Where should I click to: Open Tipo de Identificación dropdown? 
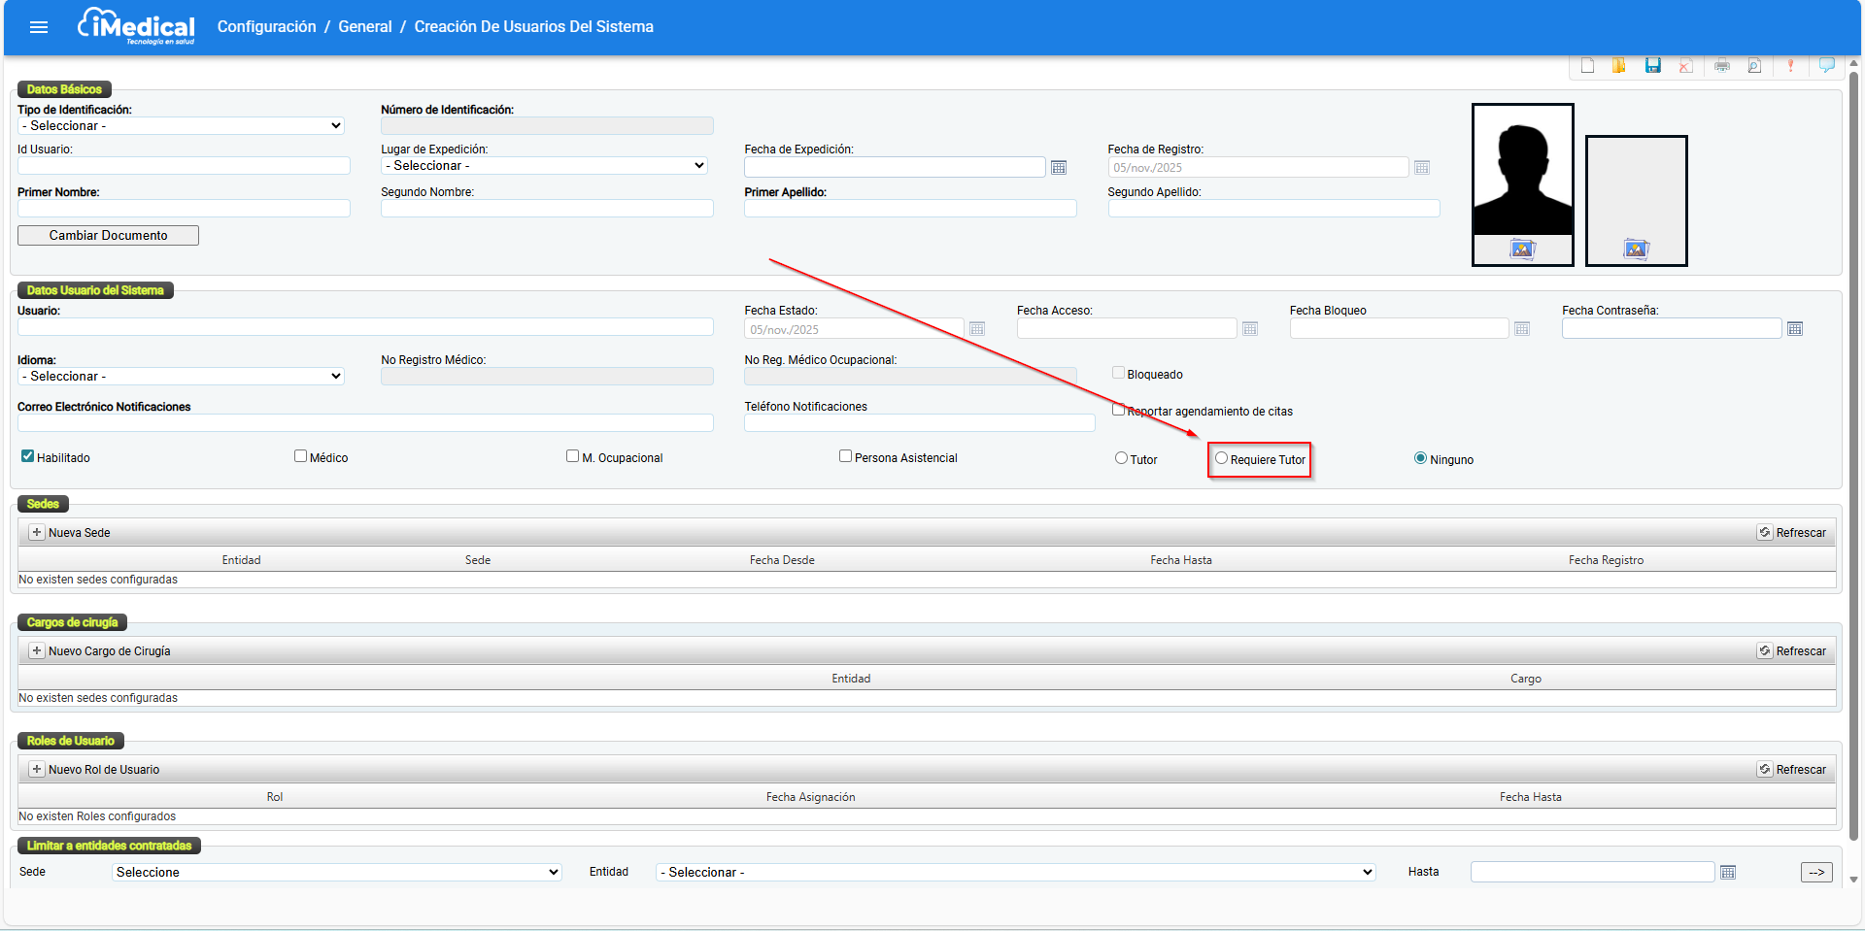[x=182, y=126]
